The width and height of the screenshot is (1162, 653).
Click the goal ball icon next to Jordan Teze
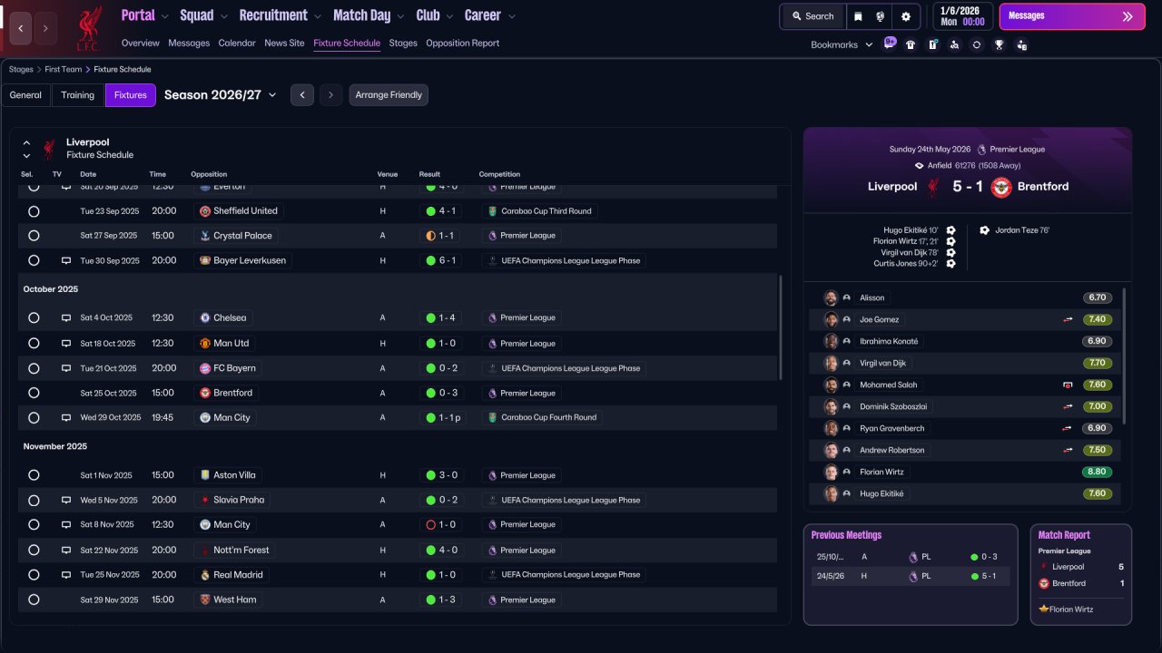point(984,230)
